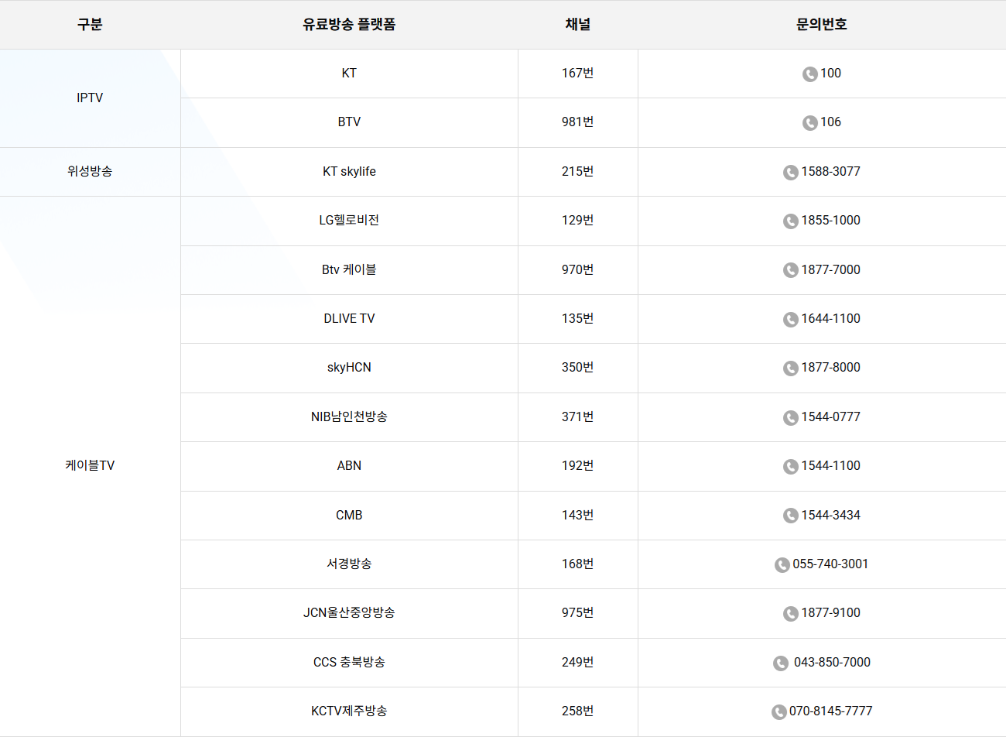Select the LG헬로비전 platform cell
Image resolution: width=1006 pixels, height=737 pixels.
click(x=349, y=221)
